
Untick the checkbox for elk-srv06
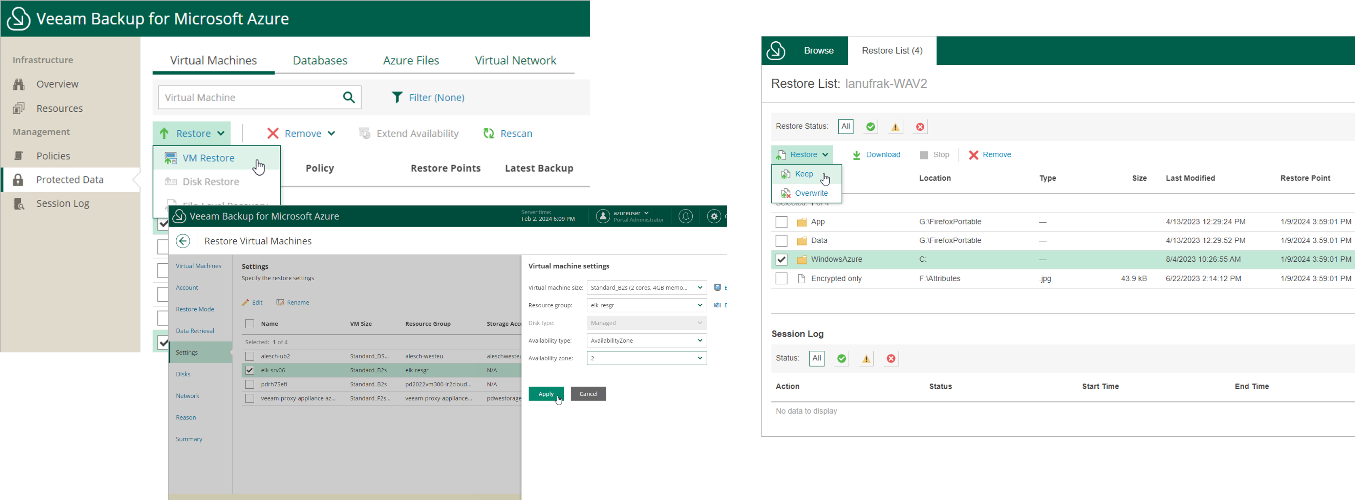coord(250,370)
